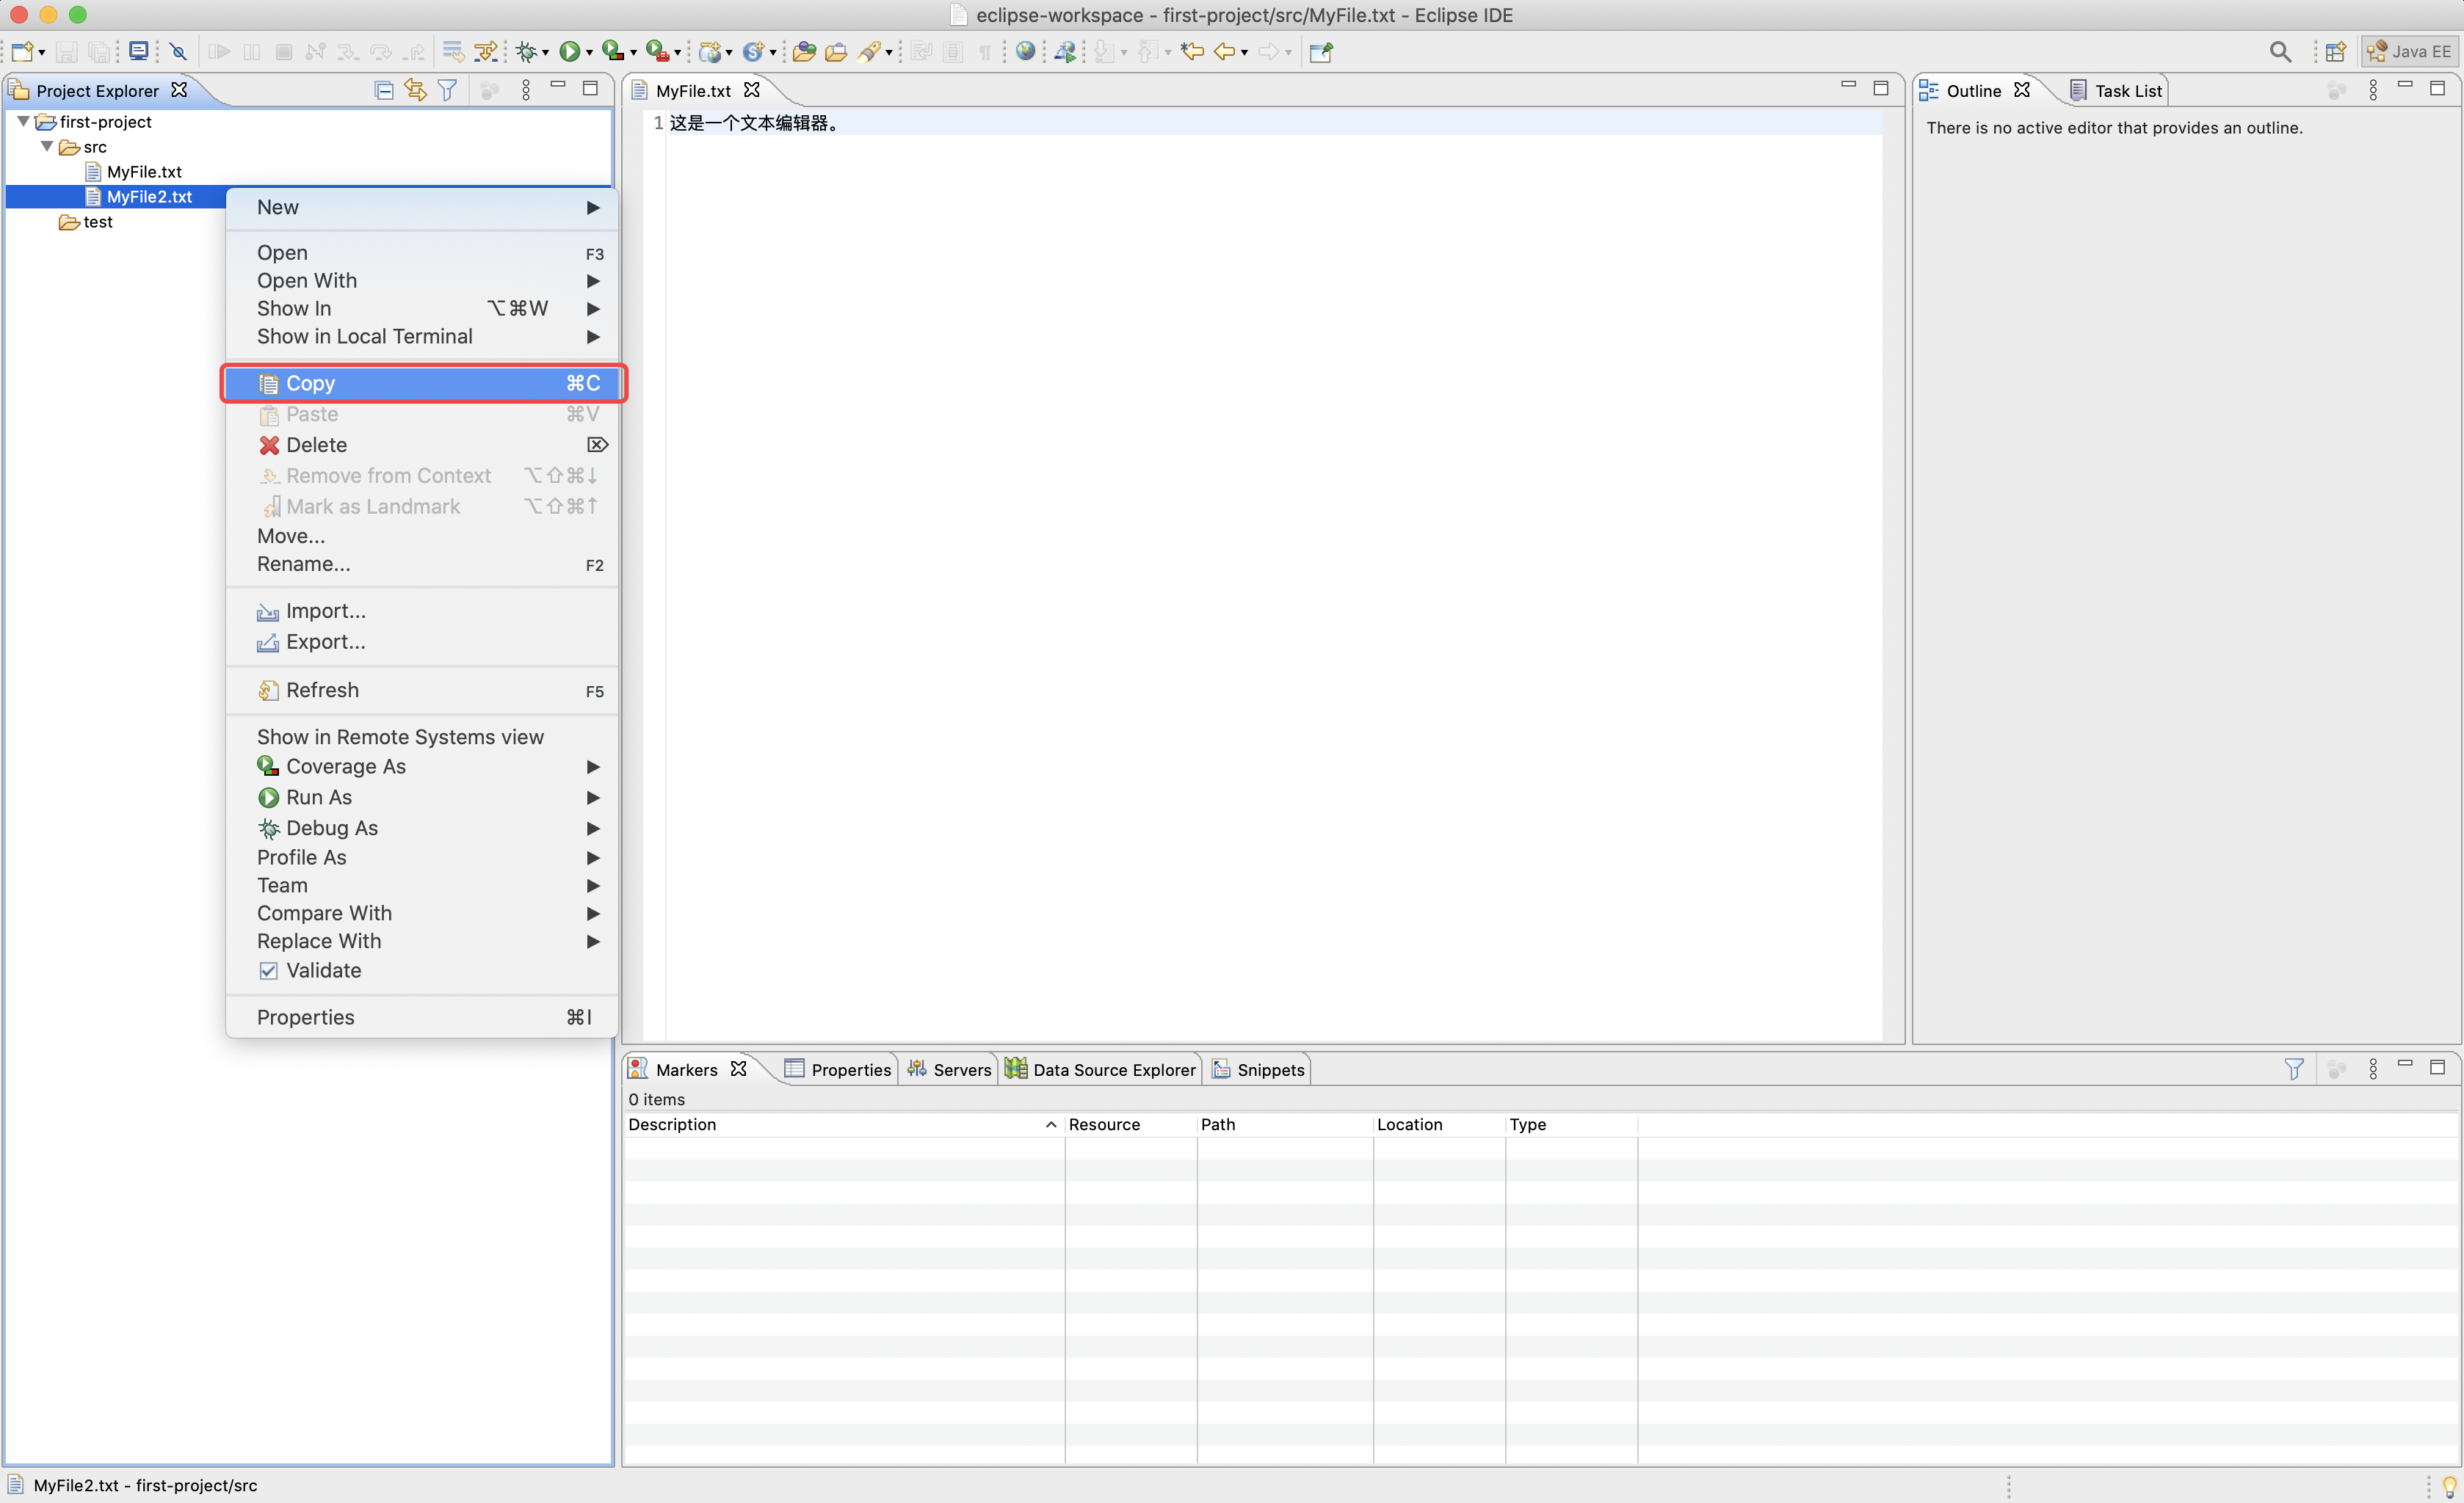Click the Markers view filter funnel icon

click(x=2294, y=1069)
